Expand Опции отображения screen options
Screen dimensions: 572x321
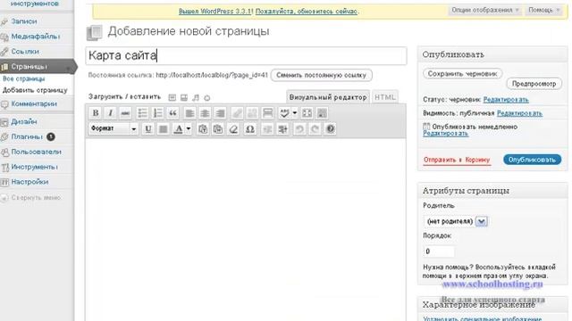point(485,10)
